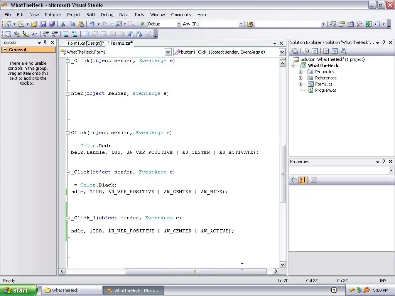Image resolution: width=395 pixels, height=296 pixels.
Task: Click WhatTheHeck - Micro... taskbar button
Action: coord(133,290)
